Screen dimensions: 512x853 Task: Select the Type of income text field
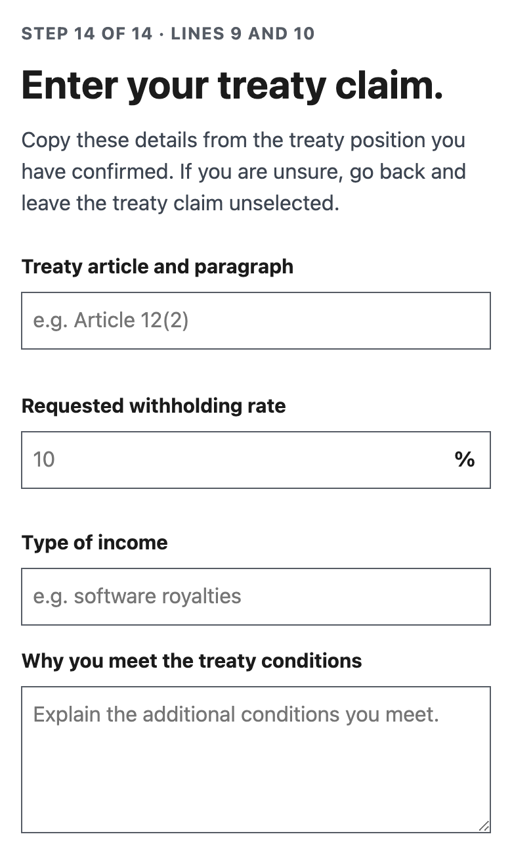click(256, 597)
